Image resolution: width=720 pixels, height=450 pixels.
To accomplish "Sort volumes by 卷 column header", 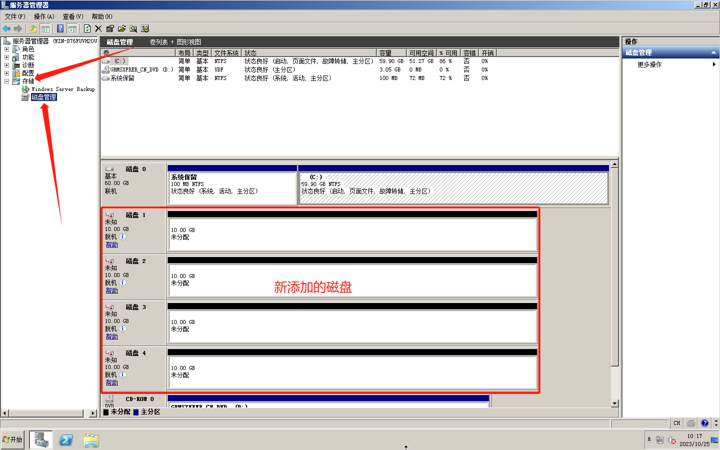I will click(x=138, y=53).
